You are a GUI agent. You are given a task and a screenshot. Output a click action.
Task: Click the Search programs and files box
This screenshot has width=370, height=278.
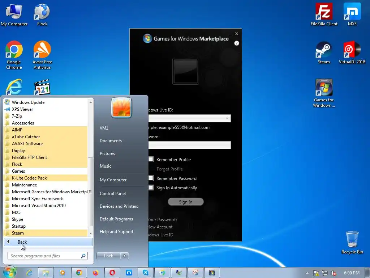(48, 256)
